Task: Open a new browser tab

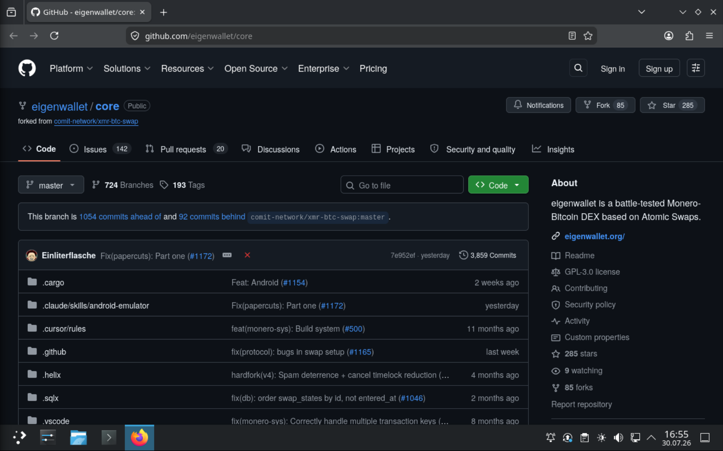Action: click(x=164, y=12)
